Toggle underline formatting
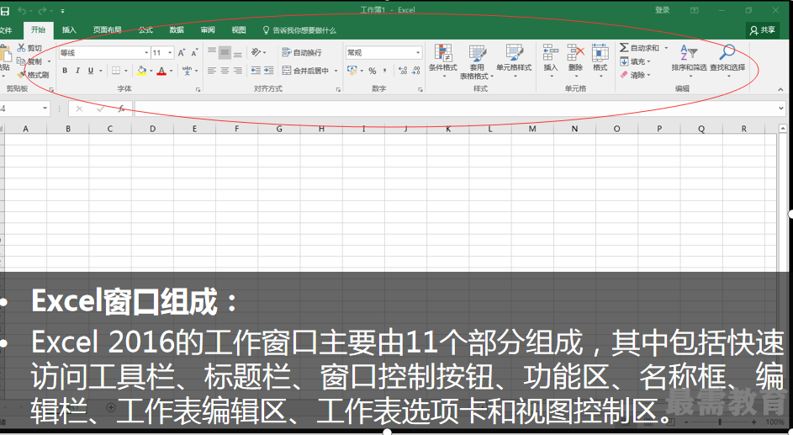Screen dimensions: 793x435 91,71
